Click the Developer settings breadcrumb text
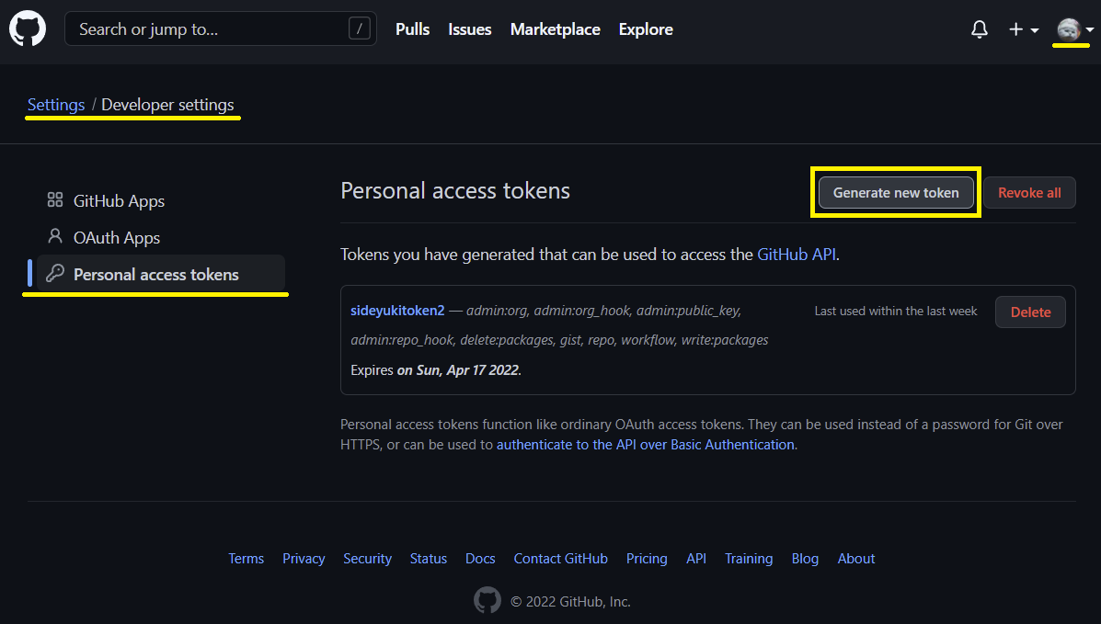The height and width of the screenshot is (624, 1101). [x=167, y=105]
